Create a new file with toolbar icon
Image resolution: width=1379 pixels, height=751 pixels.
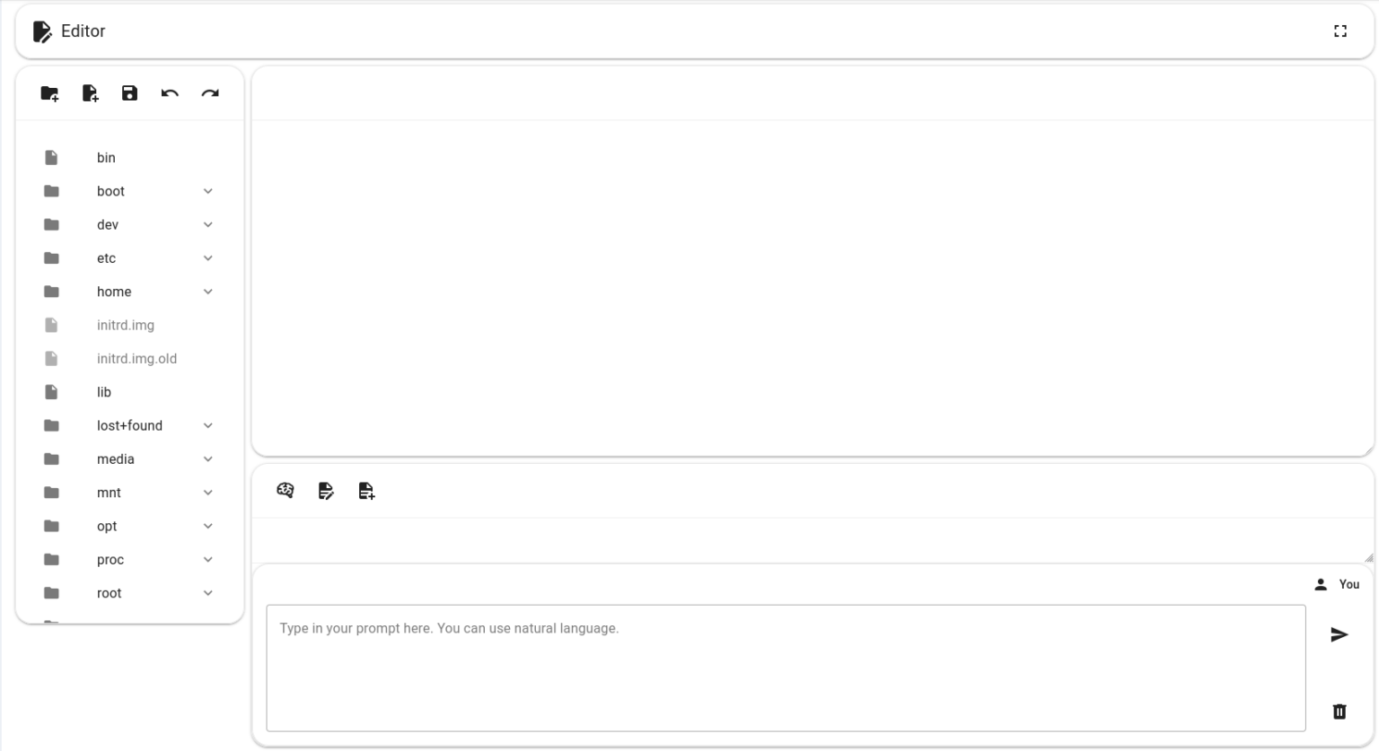[x=90, y=93]
